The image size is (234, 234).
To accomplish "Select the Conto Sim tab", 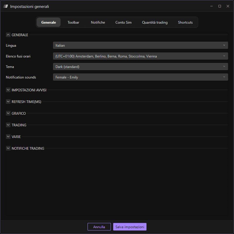I will 123,22.
